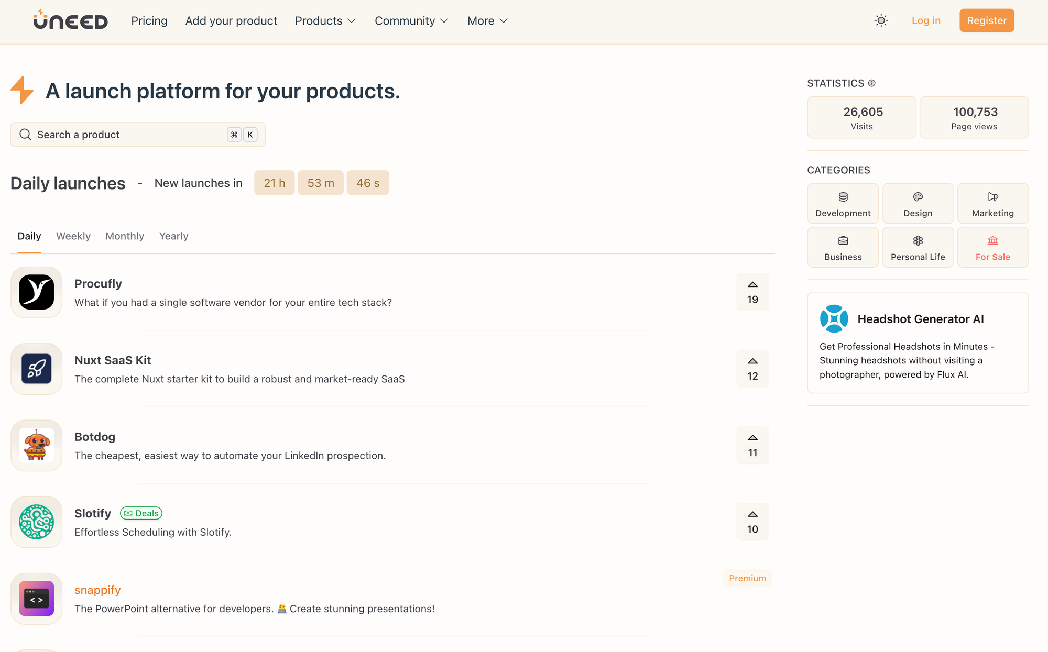This screenshot has width=1048, height=652.
Task: Click the 100,753 Page views stat card
Action: click(974, 117)
